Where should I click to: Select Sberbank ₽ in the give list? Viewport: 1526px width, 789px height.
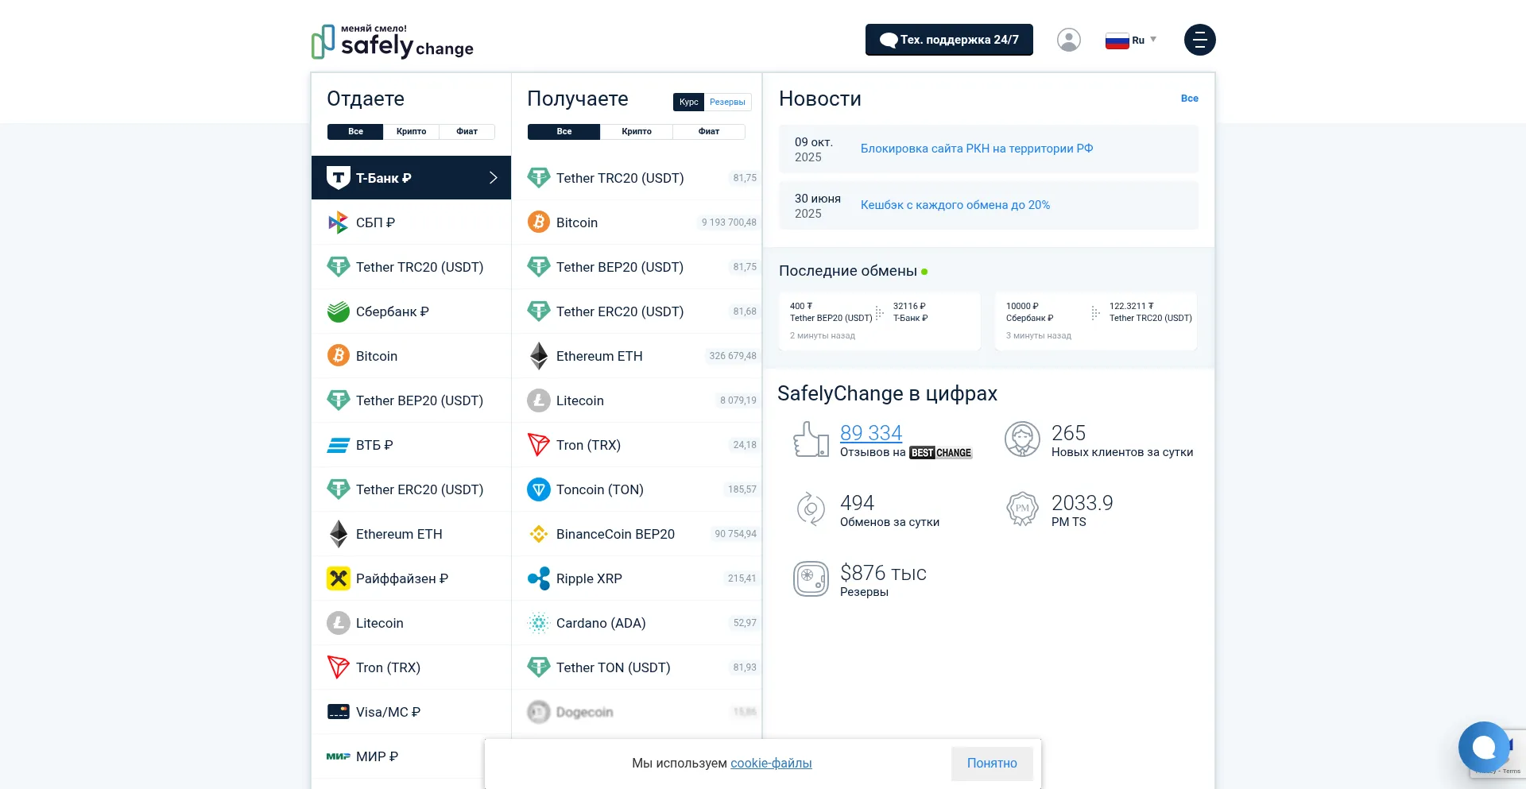[x=392, y=311]
